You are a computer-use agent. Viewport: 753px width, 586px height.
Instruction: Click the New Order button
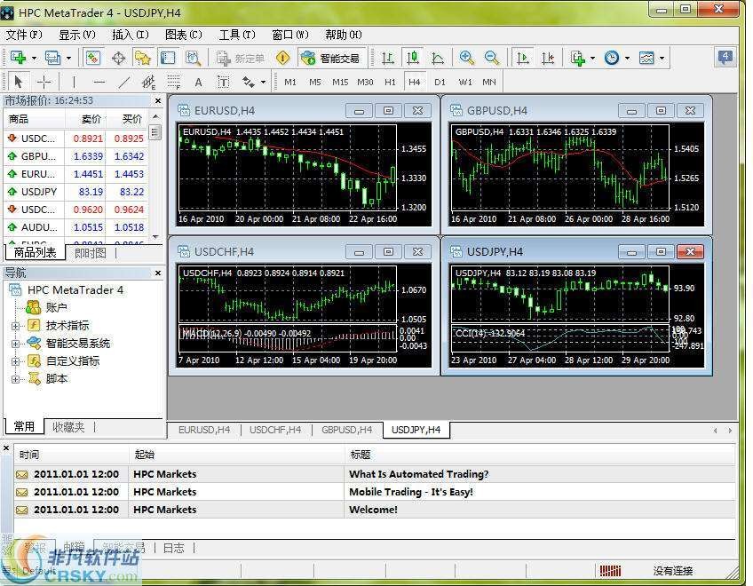tap(240, 58)
